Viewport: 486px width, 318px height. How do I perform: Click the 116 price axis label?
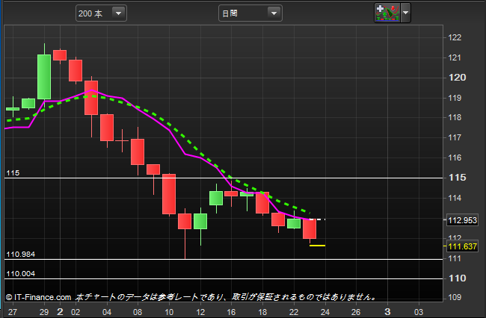(455, 158)
